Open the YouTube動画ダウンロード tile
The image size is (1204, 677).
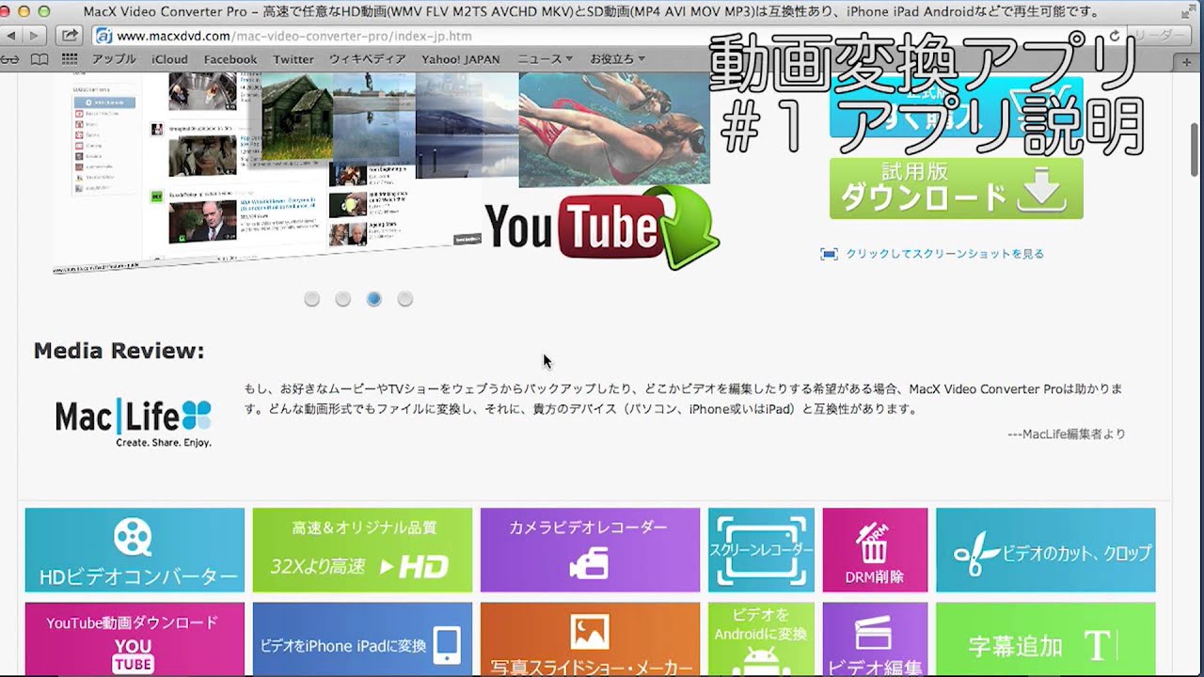(135, 639)
